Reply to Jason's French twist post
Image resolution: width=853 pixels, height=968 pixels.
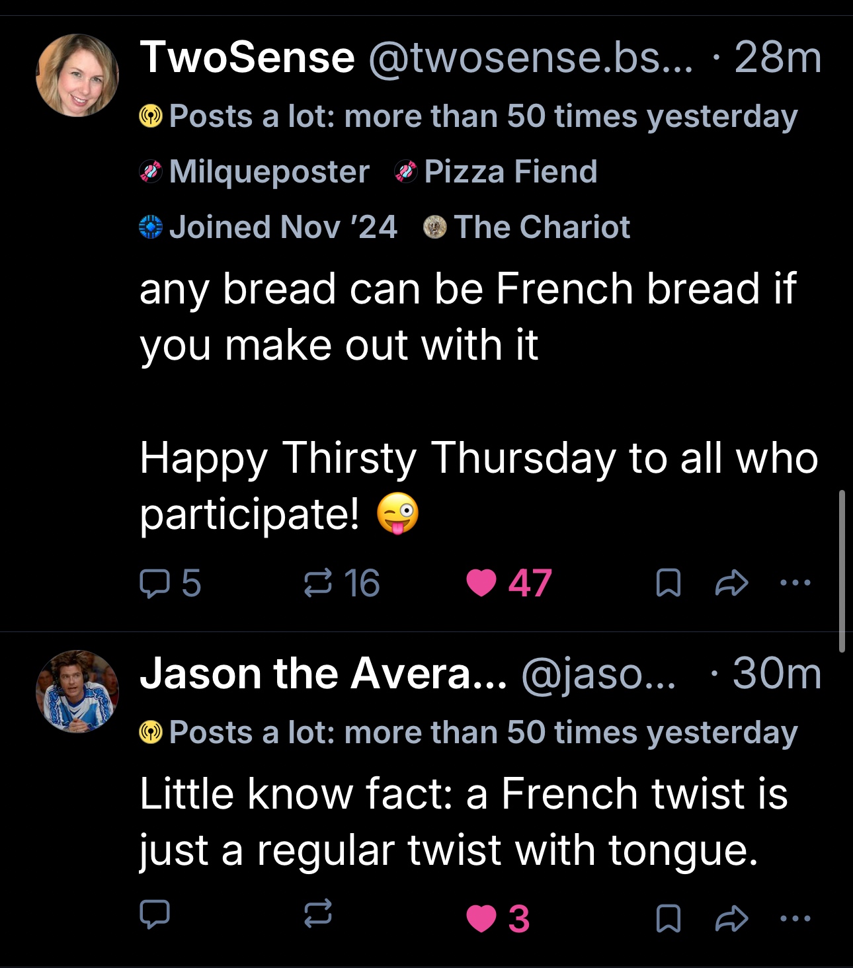[x=155, y=916]
